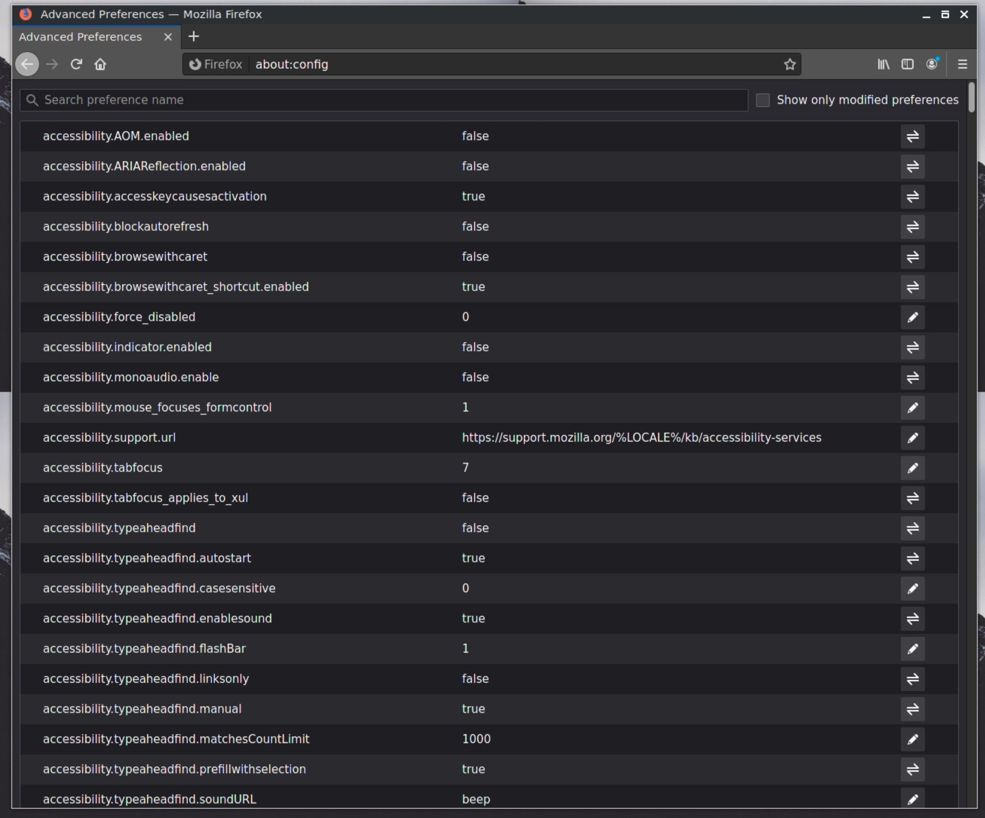Click the account/profile icon
Viewport: 985px width, 818px height.
pos(933,64)
